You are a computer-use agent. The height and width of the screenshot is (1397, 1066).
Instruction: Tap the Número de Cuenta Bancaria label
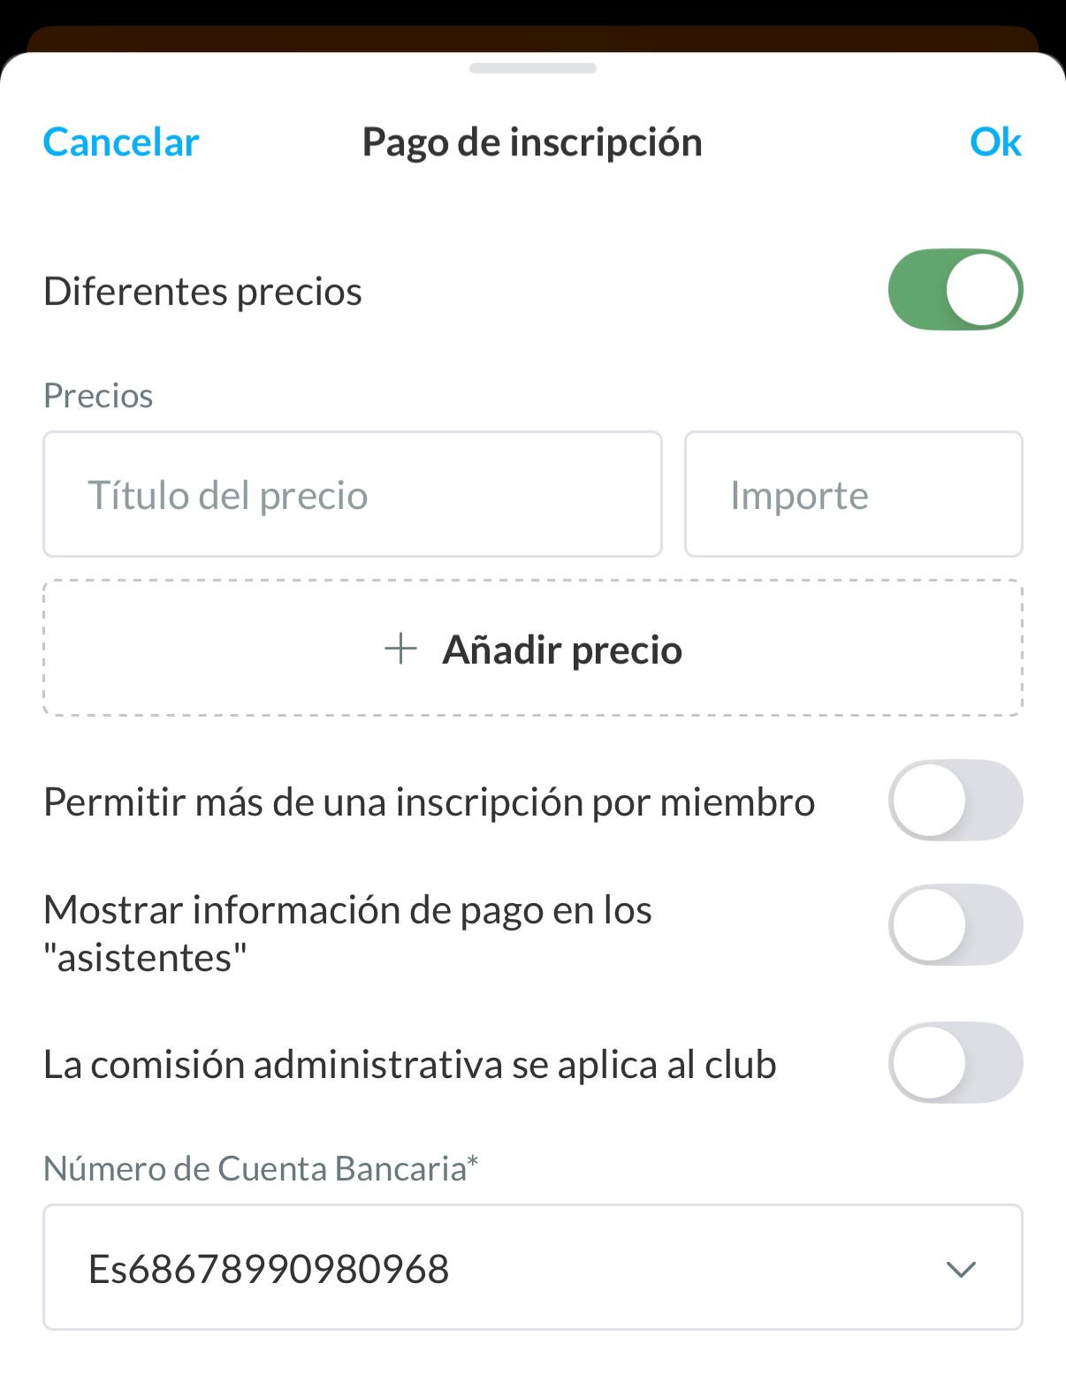coord(261,1168)
